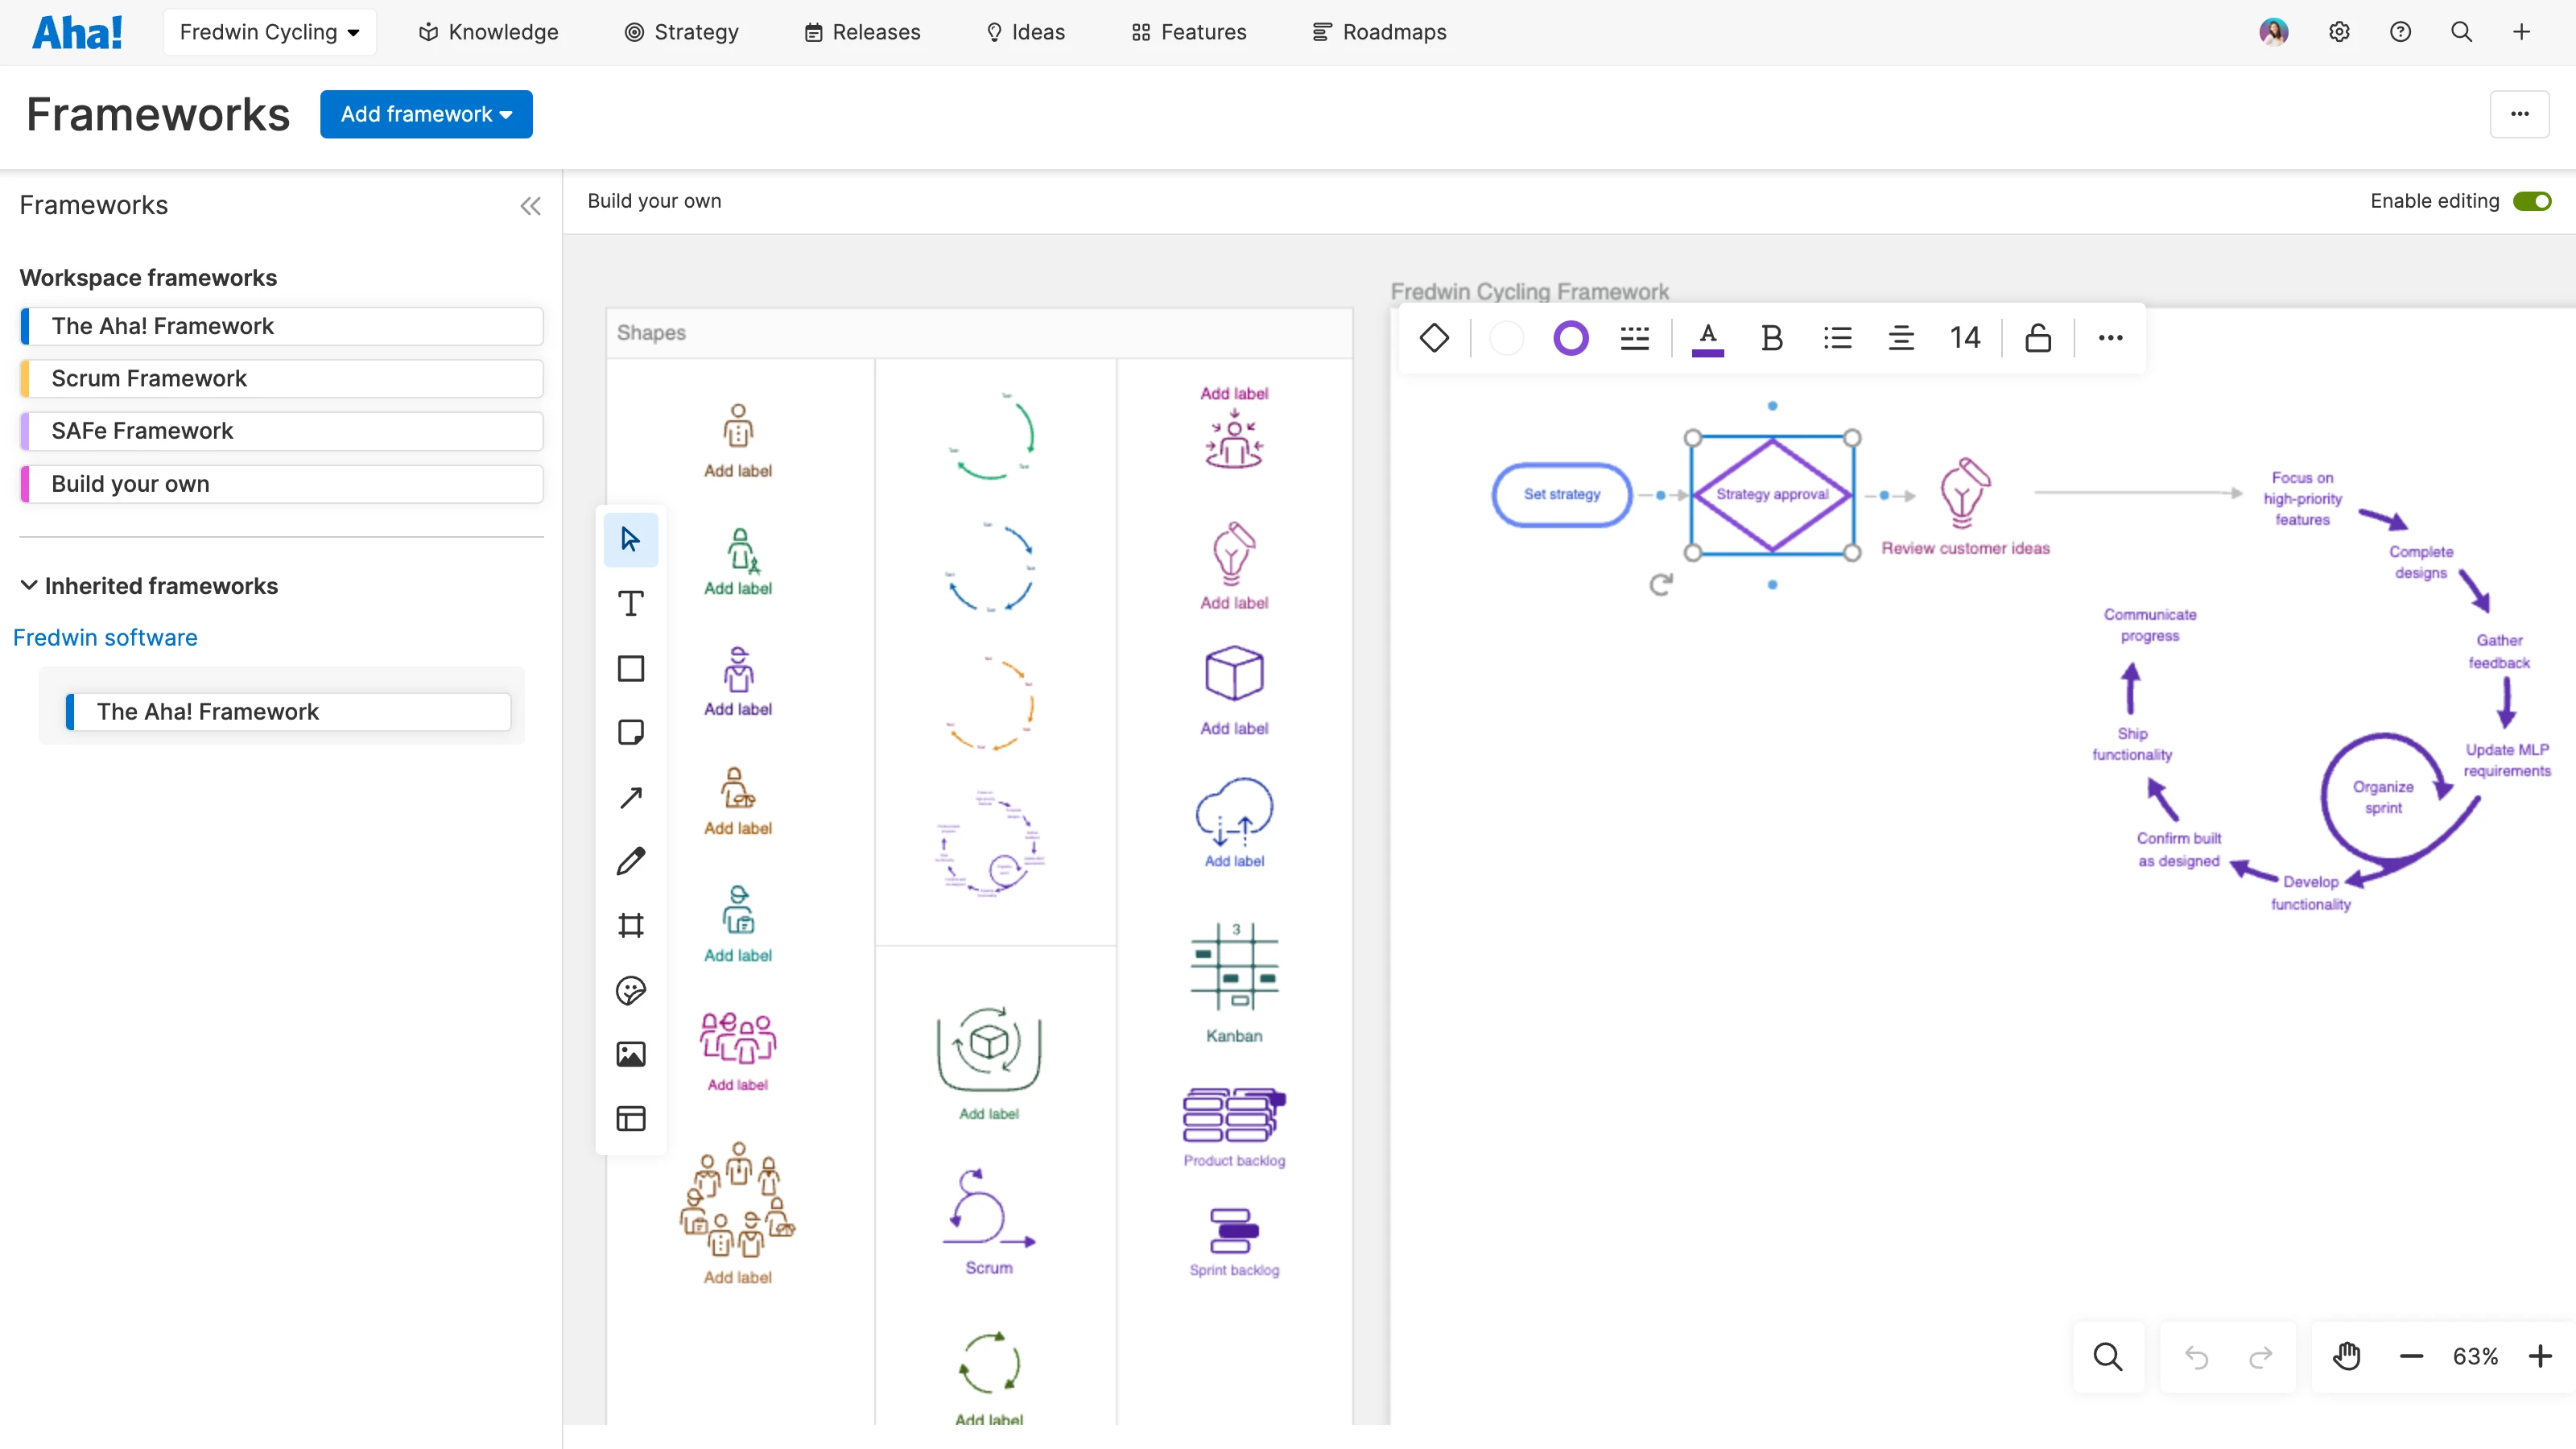Image resolution: width=2576 pixels, height=1449 pixels.
Task: Open the Image insert tool
Action: point(630,1053)
